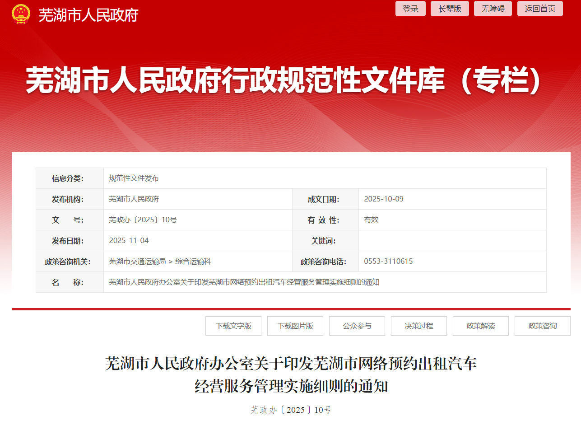Click the 政策咨询机关 label cell

click(70, 262)
